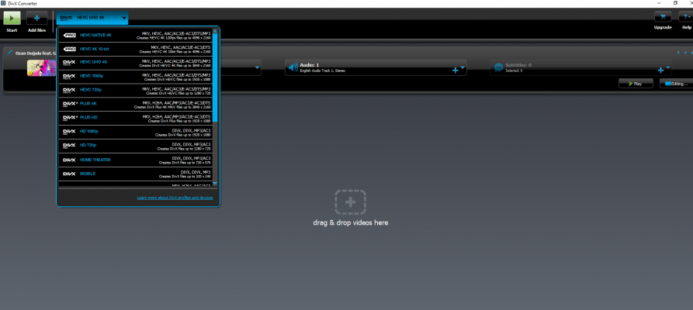Click the "English Audio Track 1, Stereo" text

pos(322,71)
